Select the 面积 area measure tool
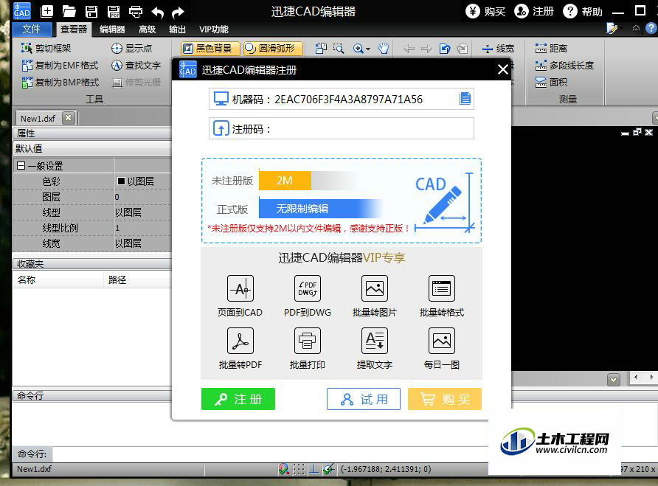 (551, 82)
